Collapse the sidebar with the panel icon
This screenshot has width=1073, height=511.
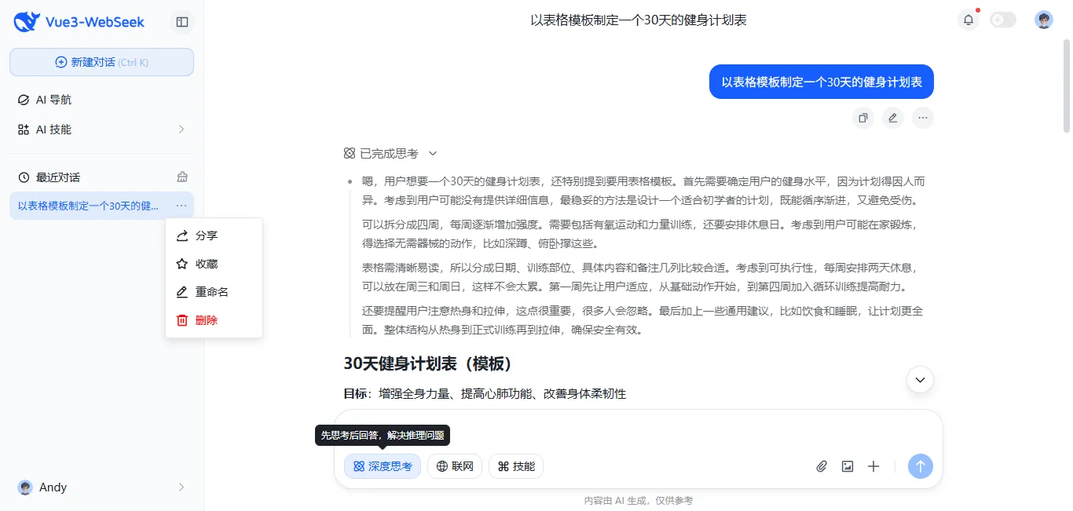(181, 22)
